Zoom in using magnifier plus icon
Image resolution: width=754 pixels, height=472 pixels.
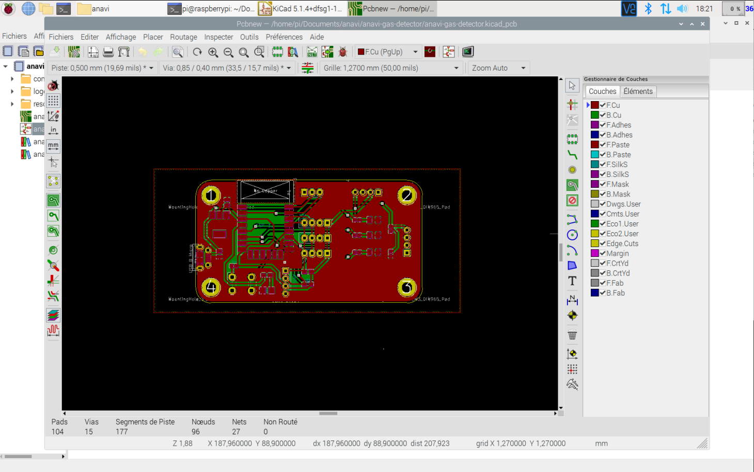(x=213, y=52)
